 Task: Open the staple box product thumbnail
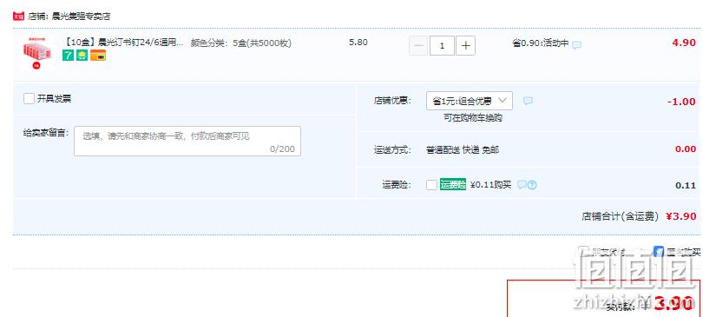click(x=36, y=53)
